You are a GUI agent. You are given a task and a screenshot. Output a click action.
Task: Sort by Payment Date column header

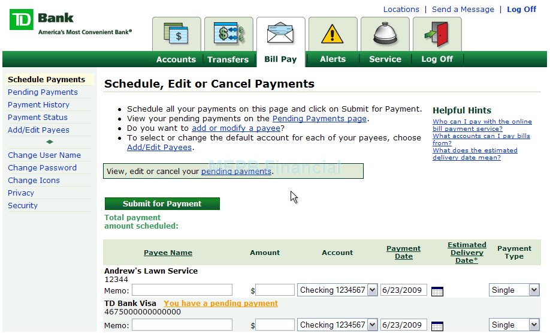tap(403, 252)
